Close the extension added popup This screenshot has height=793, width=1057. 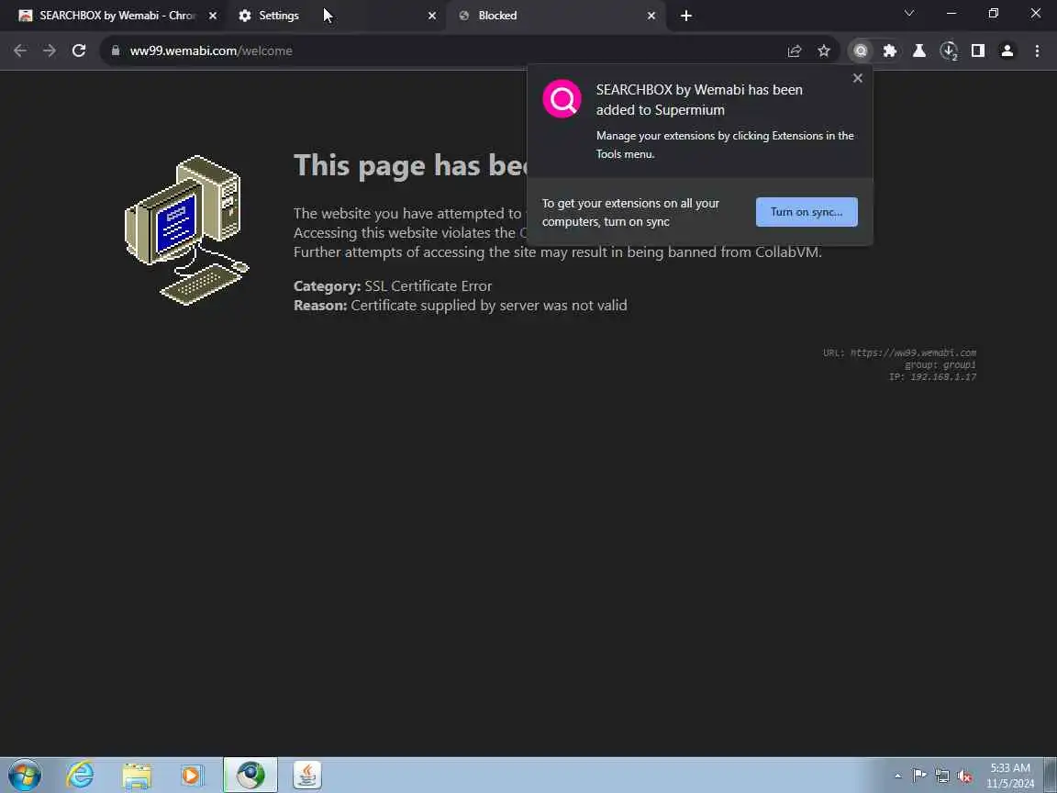(x=858, y=78)
